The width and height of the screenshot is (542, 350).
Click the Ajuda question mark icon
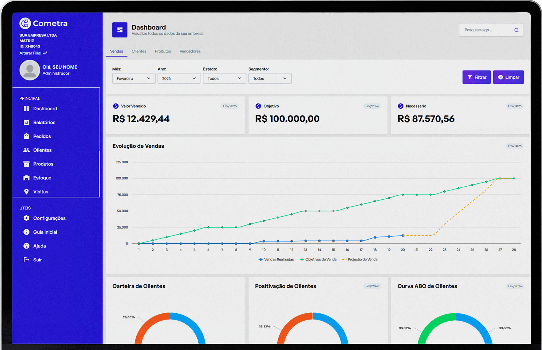point(26,246)
